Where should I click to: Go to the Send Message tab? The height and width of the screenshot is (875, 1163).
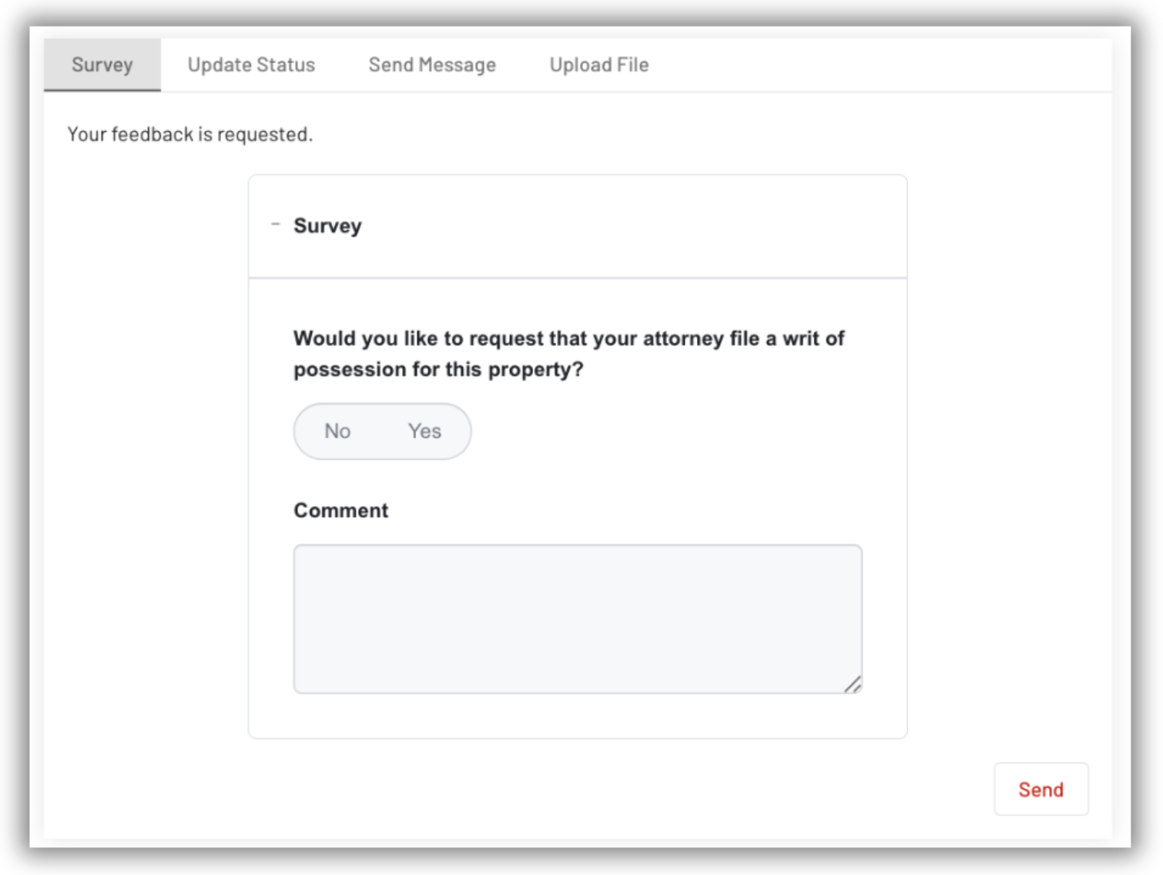(x=432, y=65)
